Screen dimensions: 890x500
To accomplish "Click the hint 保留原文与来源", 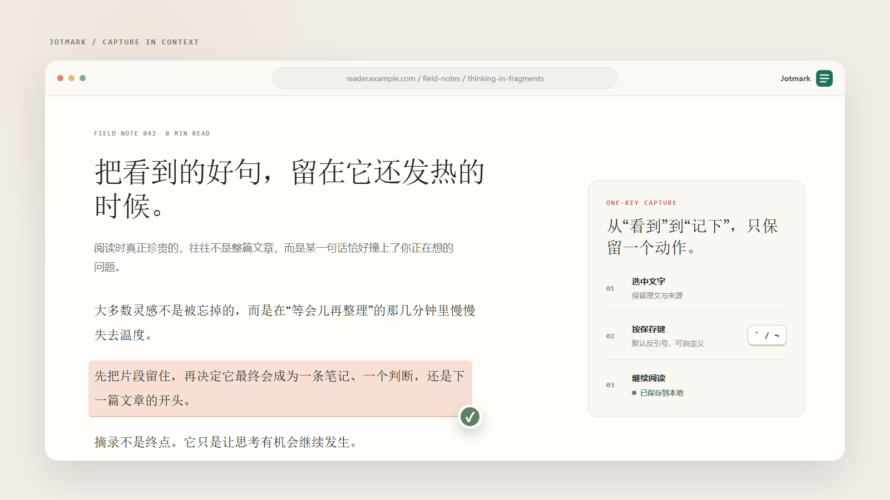I will point(657,296).
